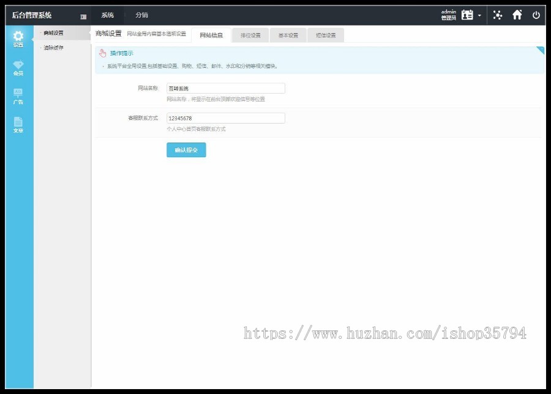
Task: Click the network nodes icon in header
Action: 498,15
